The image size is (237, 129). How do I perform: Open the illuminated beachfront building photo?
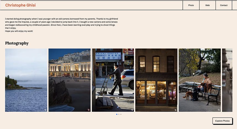tap(69, 80)
